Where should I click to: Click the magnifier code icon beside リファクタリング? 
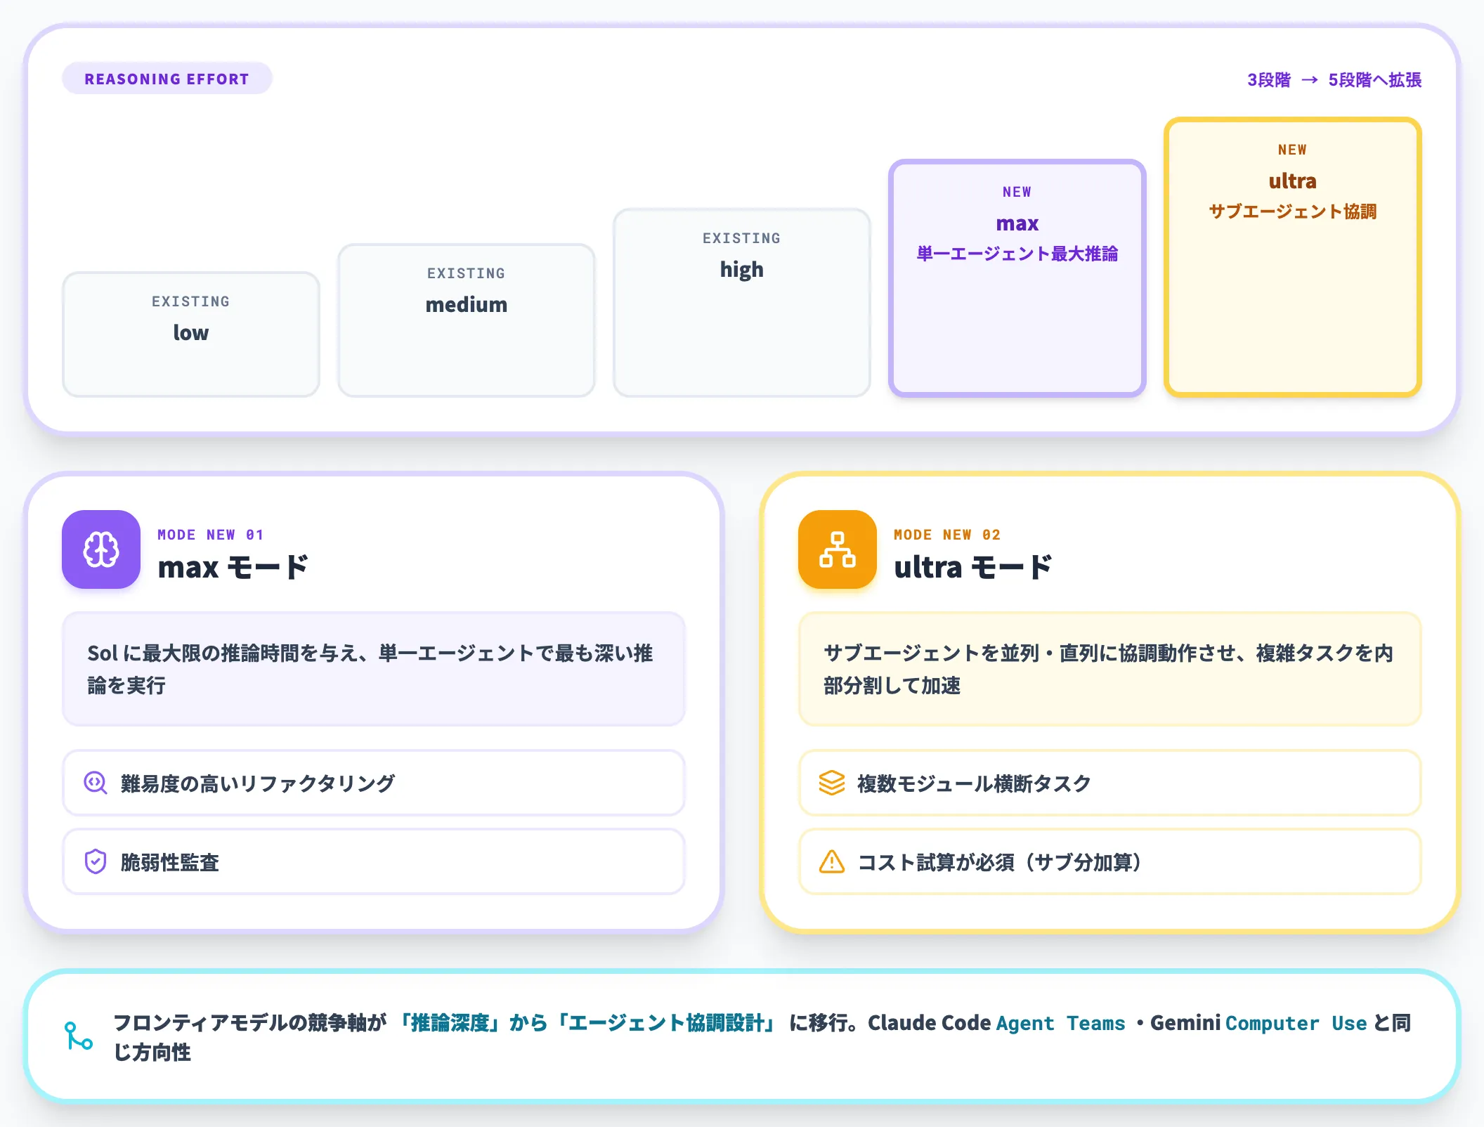96,783
